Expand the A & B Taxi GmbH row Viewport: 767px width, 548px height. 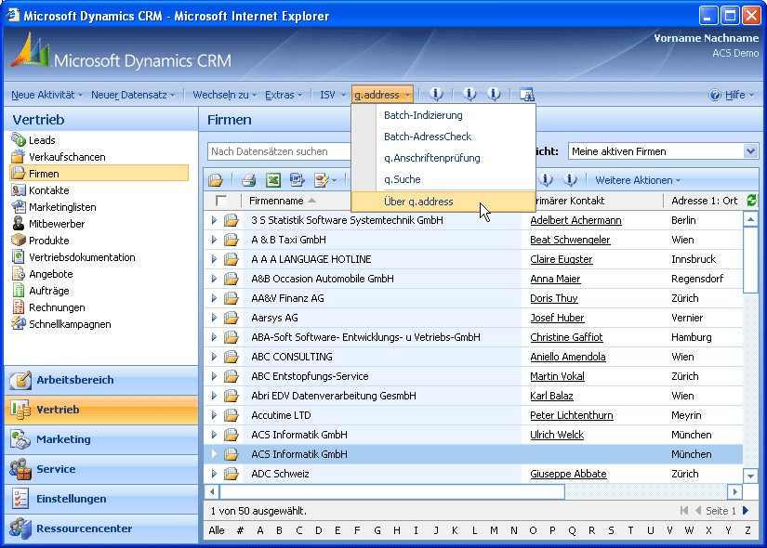tap(214, 240)
